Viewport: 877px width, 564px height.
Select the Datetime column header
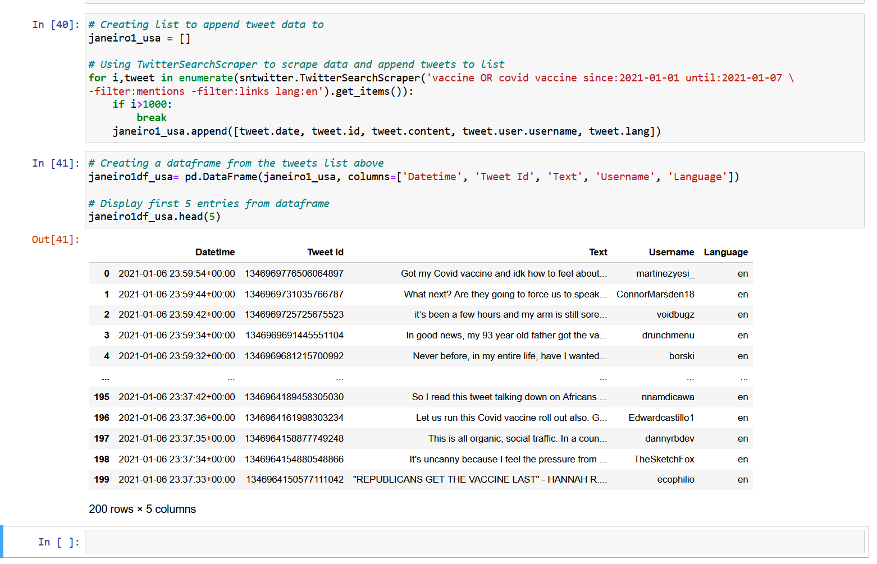[215, 252]
